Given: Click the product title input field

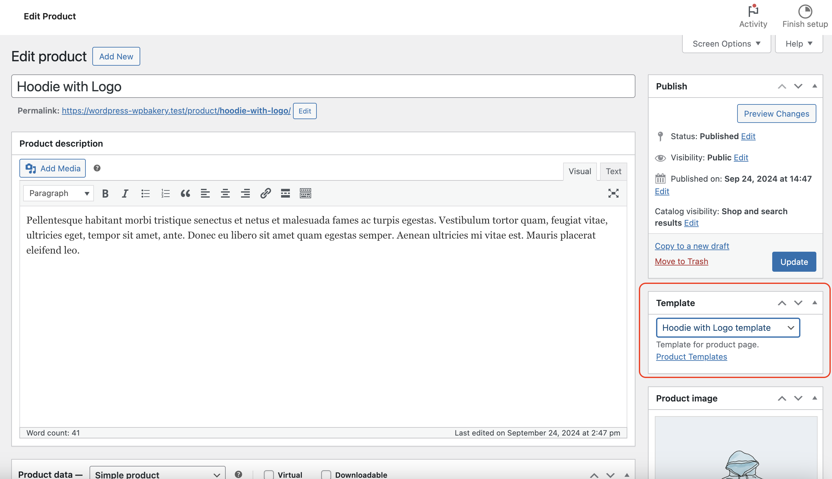Looking at the screenshot, I should point(323,87).
